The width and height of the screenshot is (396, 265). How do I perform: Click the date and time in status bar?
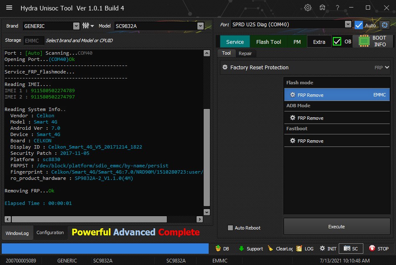pyautogui.click(x=345, y=260)
